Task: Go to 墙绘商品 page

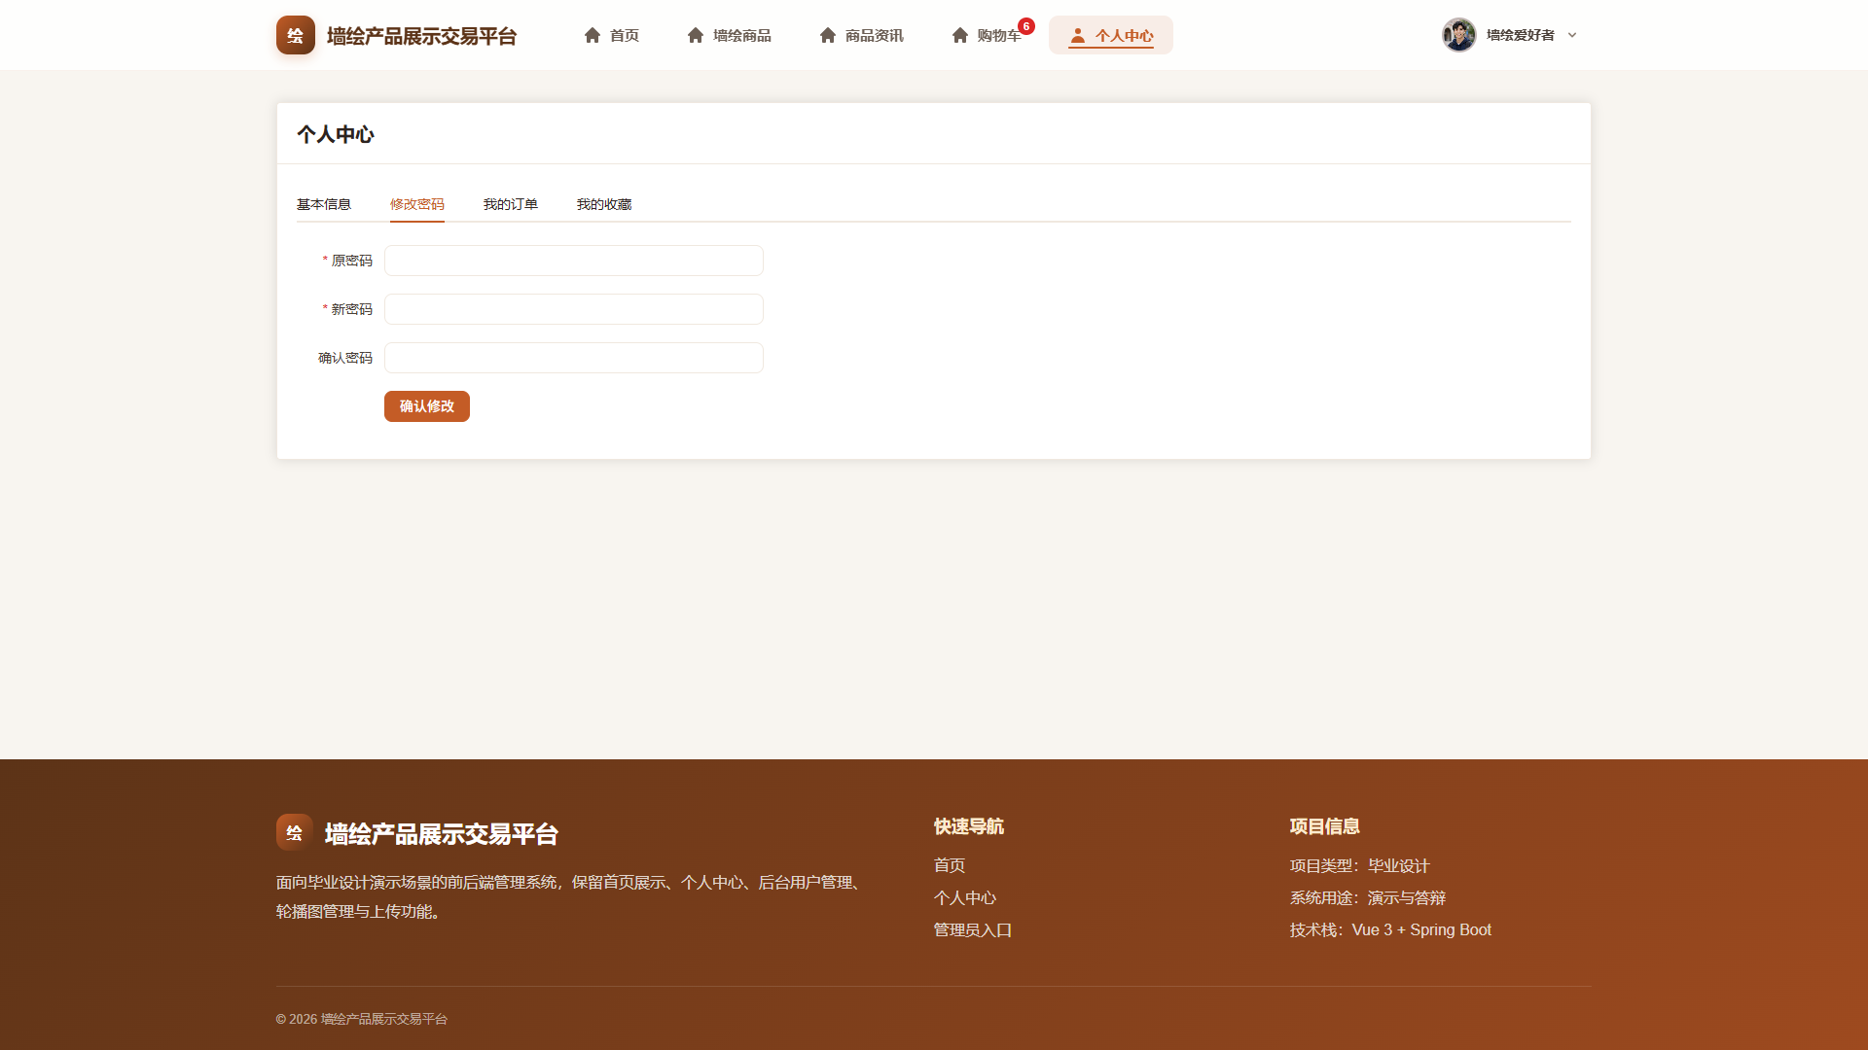Action: click(x=729, y=35)
